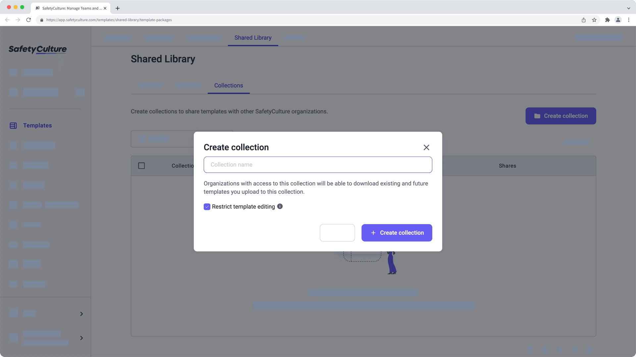
Task: Click the Collection name input field
Action: coord(318,164)
